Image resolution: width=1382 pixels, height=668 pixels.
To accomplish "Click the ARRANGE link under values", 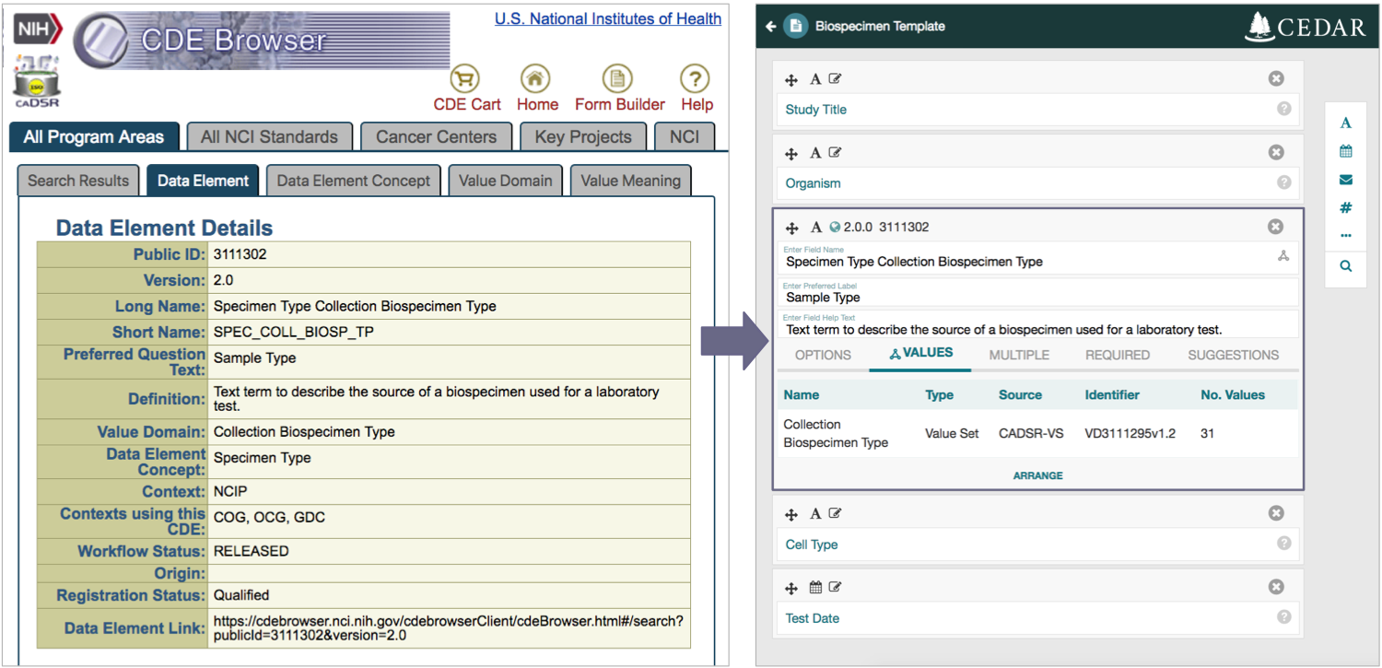I will point(1037,475).
